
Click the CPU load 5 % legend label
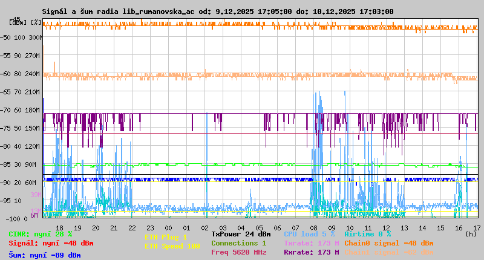tap(309, 234)
